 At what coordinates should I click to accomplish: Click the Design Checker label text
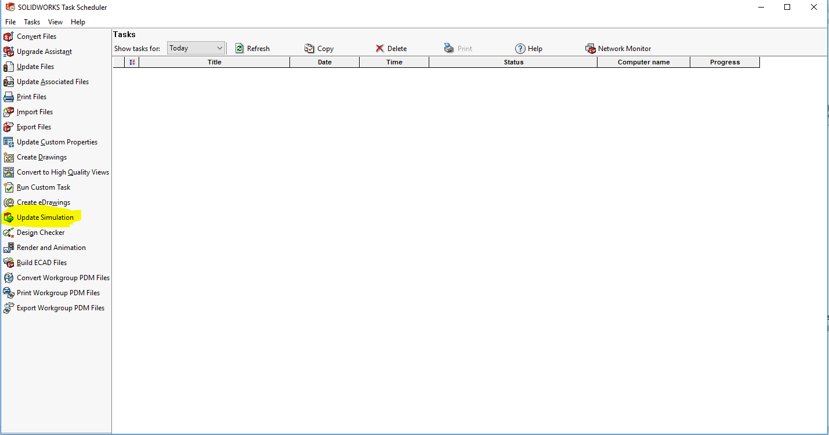pyautogui.click(x=41, y=233)
